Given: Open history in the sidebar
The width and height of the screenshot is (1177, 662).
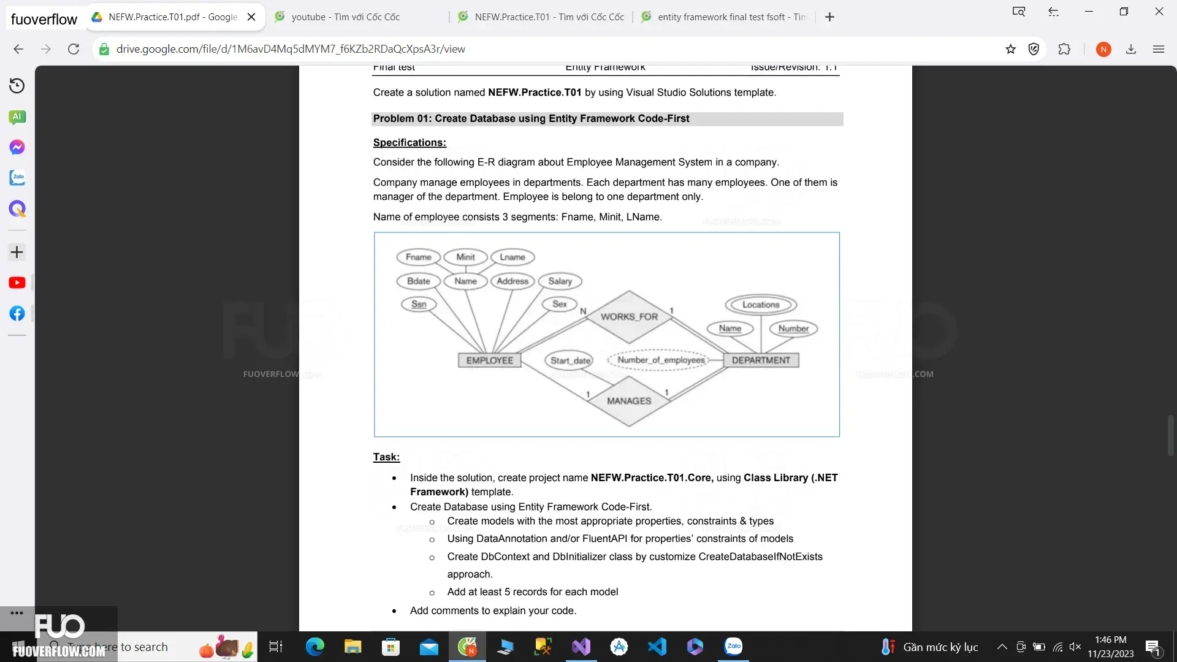Looking at the screenshot, I should tap(17, 86).
